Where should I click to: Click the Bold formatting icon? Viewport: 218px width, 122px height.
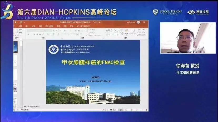(x=28, y=34)
